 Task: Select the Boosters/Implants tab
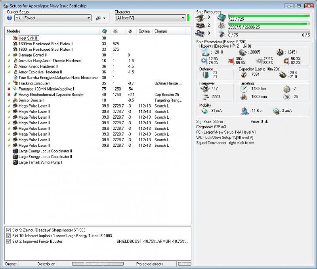(98, 264)
